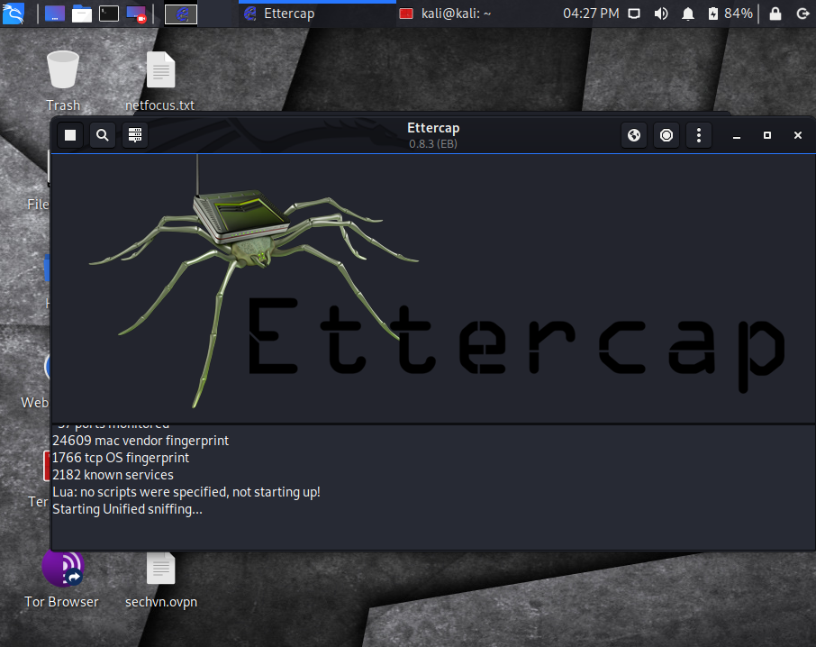Screen dimensions: 816x647
Task: Open the MITM menu globe icon
Action: click(634, 135)
